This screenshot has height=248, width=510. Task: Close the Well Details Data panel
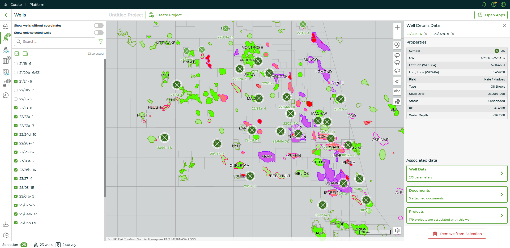click(x=505, y=25)
